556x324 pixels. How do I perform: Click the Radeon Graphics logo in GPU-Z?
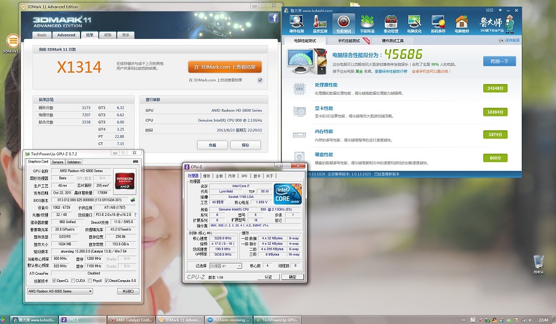[x=125, y=181]
